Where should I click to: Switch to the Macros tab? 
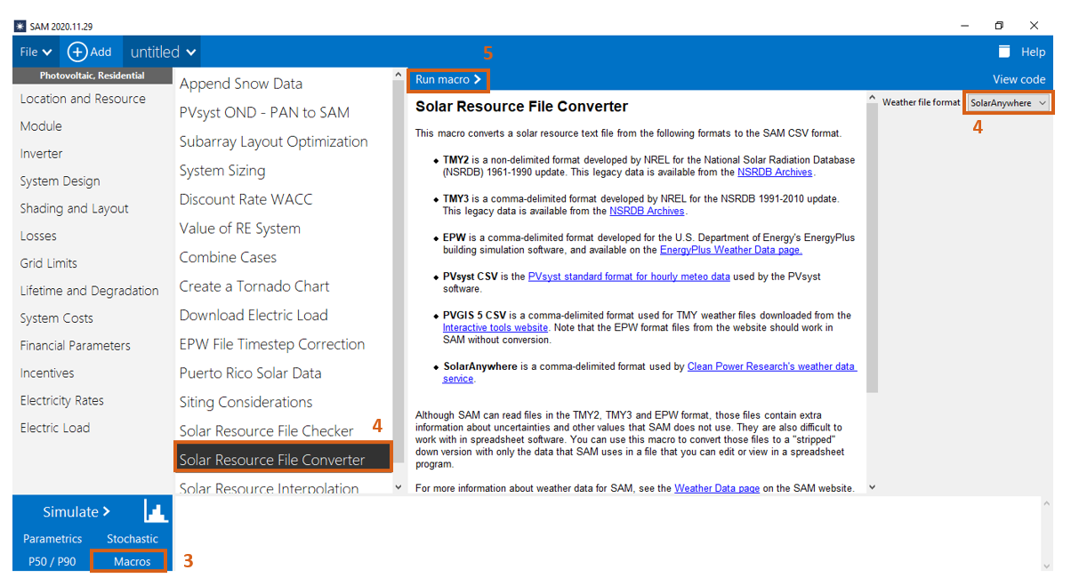[132, 561]
